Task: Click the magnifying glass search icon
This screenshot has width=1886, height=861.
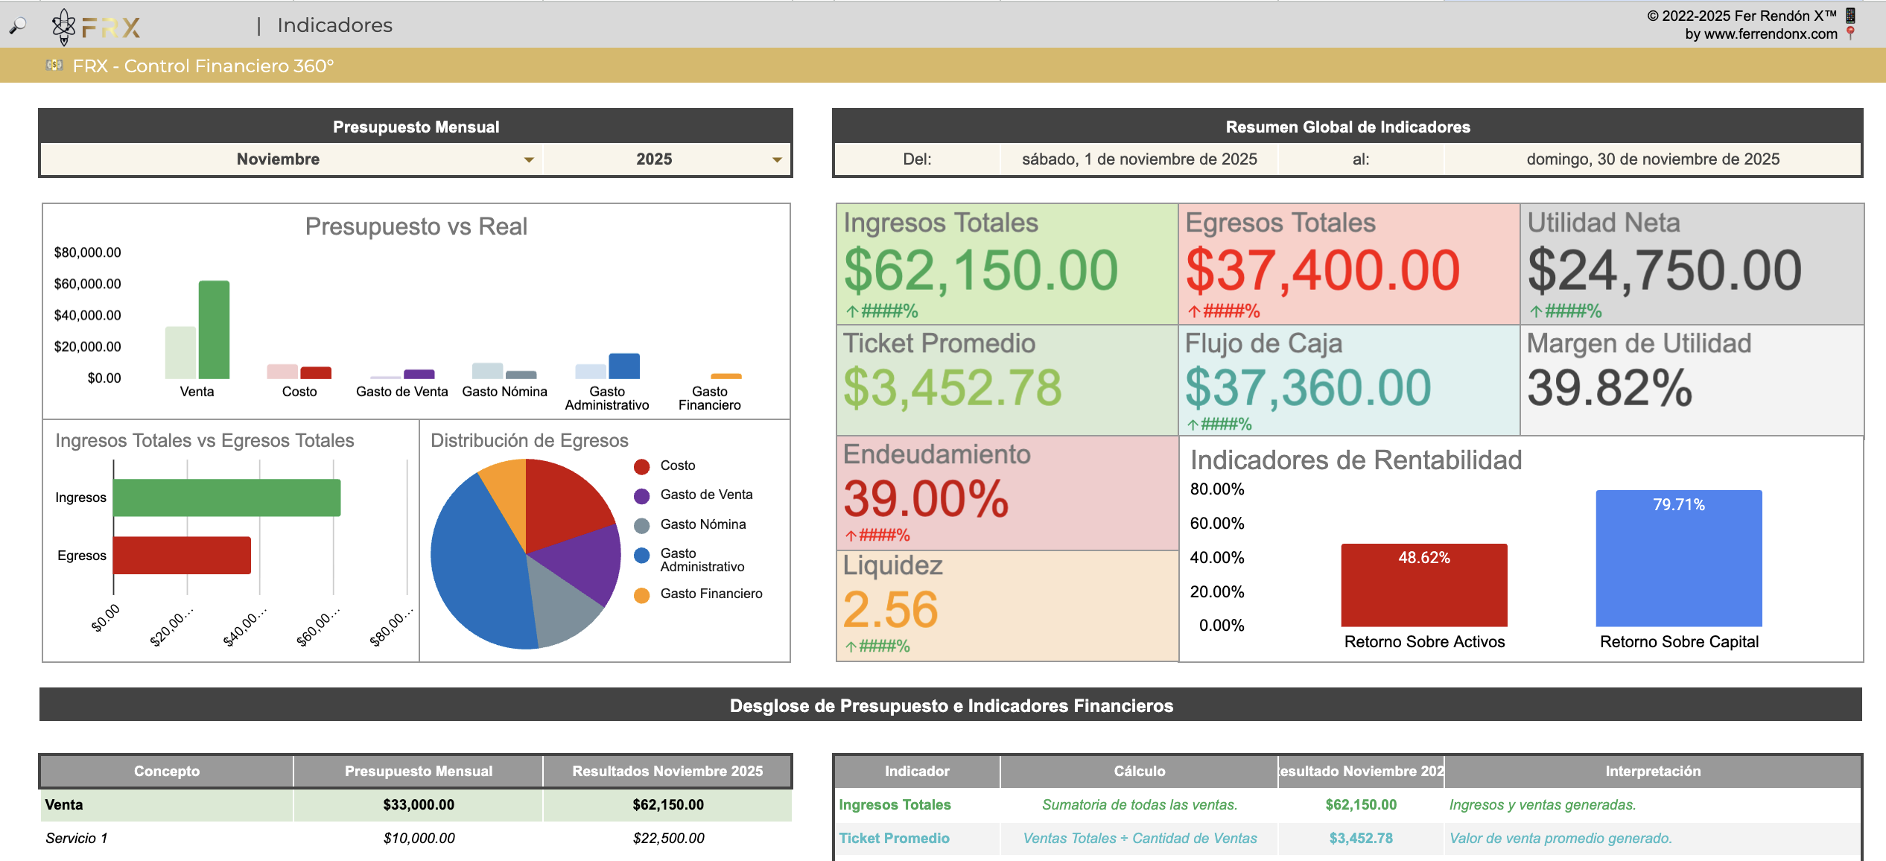Action: (x=17, y=26)
